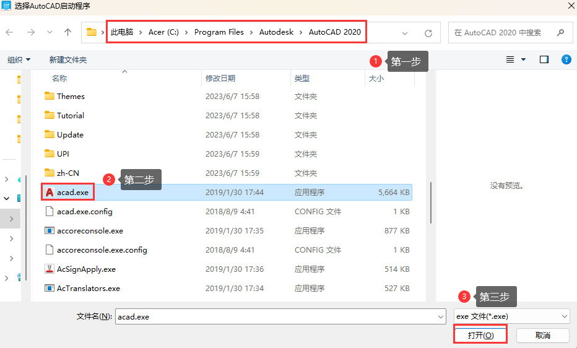Expand the first collapsed navigation tree node
577x348 pixels.
6,179
